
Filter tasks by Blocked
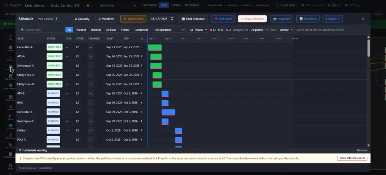(96, 30)
